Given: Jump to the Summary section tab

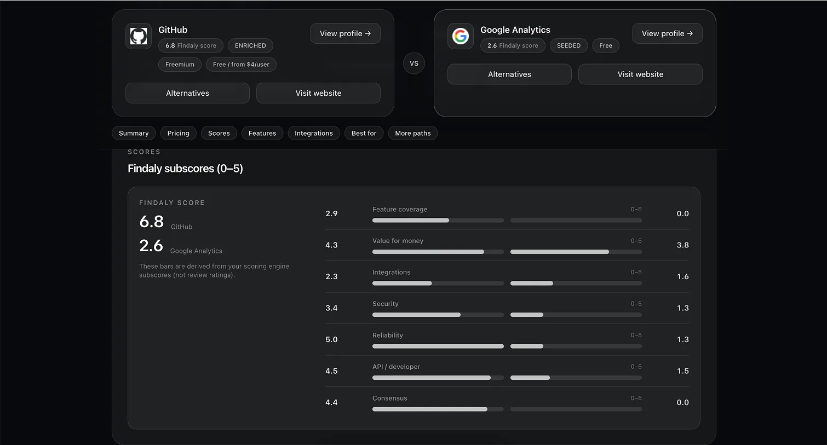Looking at the screenshot, I should point(134,133).
